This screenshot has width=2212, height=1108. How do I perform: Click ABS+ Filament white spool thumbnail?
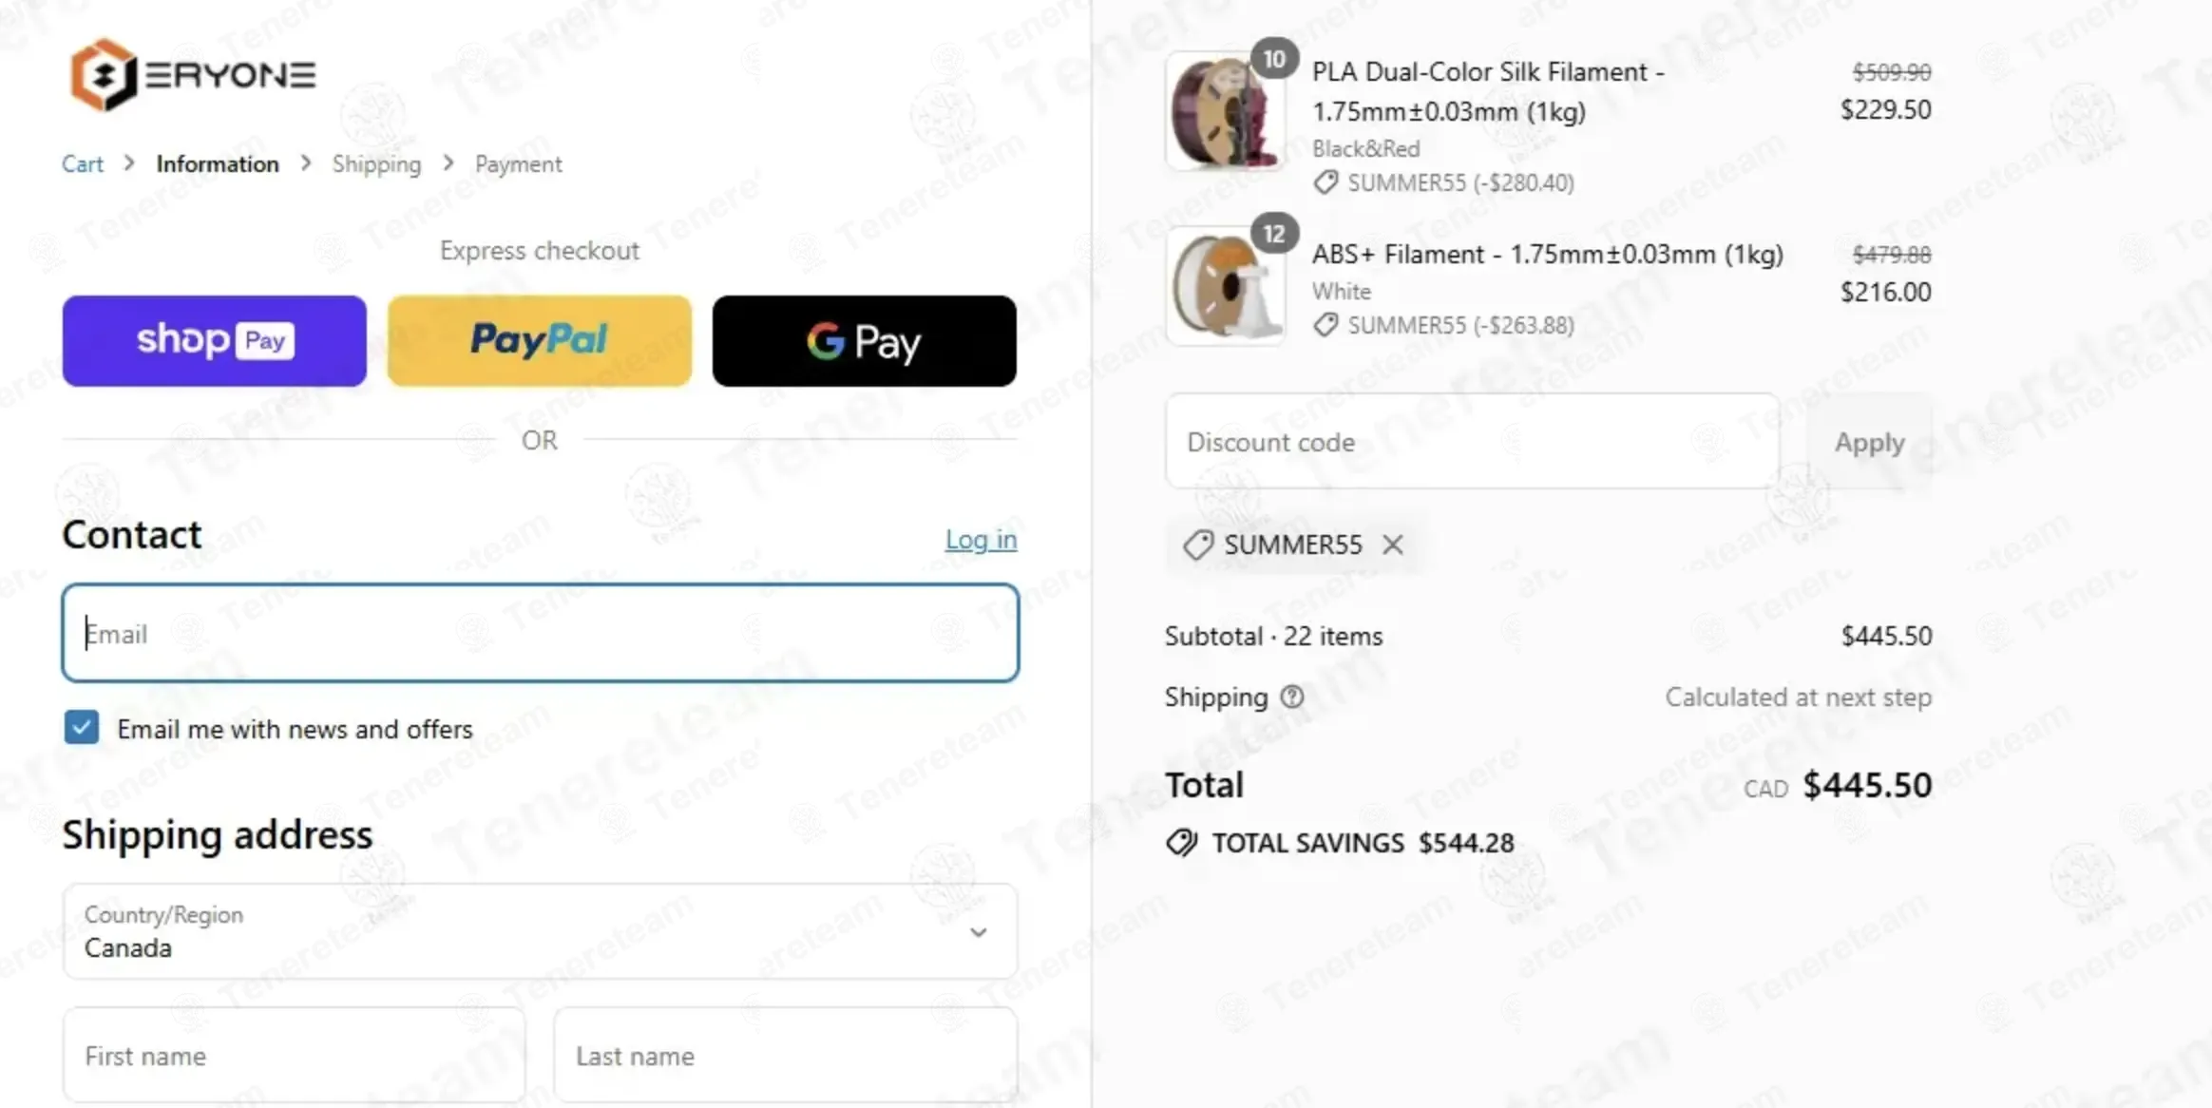coord(1225,286)
